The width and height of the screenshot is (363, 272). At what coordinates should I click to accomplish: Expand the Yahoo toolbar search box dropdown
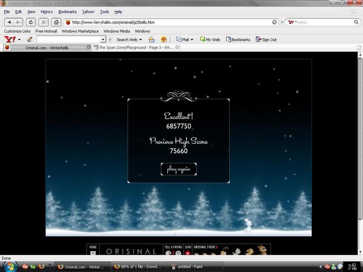pos(103,40)
